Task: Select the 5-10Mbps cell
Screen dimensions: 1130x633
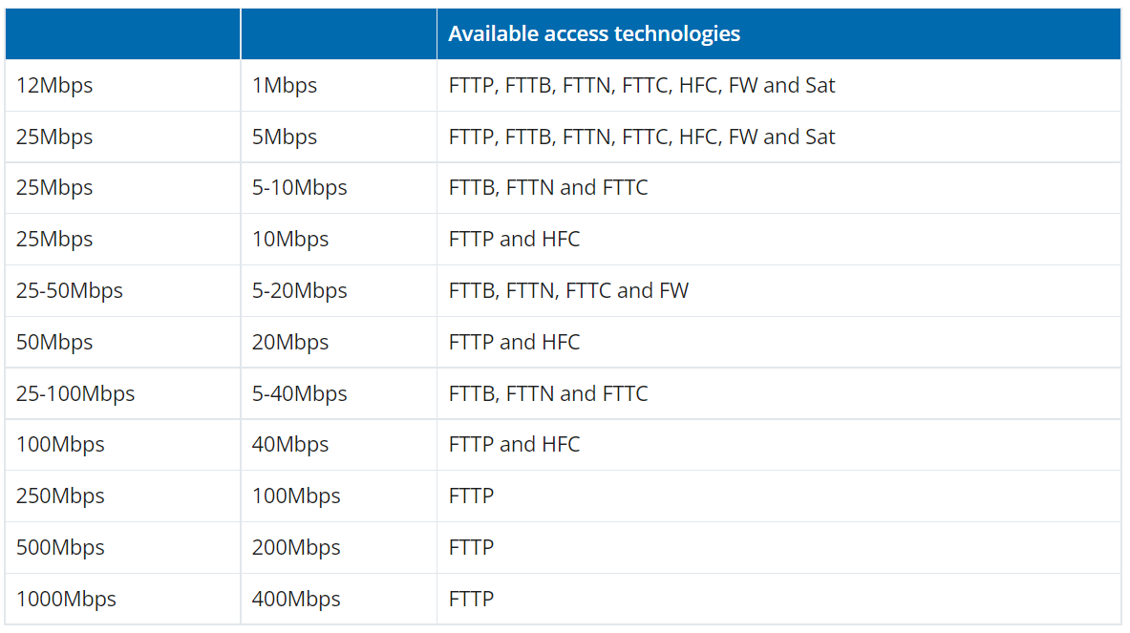Action: tap(300, 187)
